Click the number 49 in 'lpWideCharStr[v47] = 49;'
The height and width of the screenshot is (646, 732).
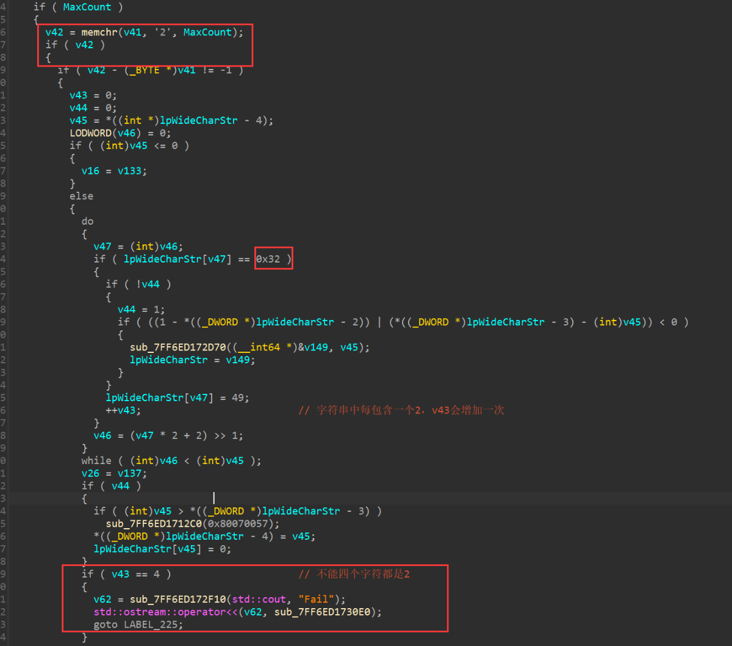(237, 397)
